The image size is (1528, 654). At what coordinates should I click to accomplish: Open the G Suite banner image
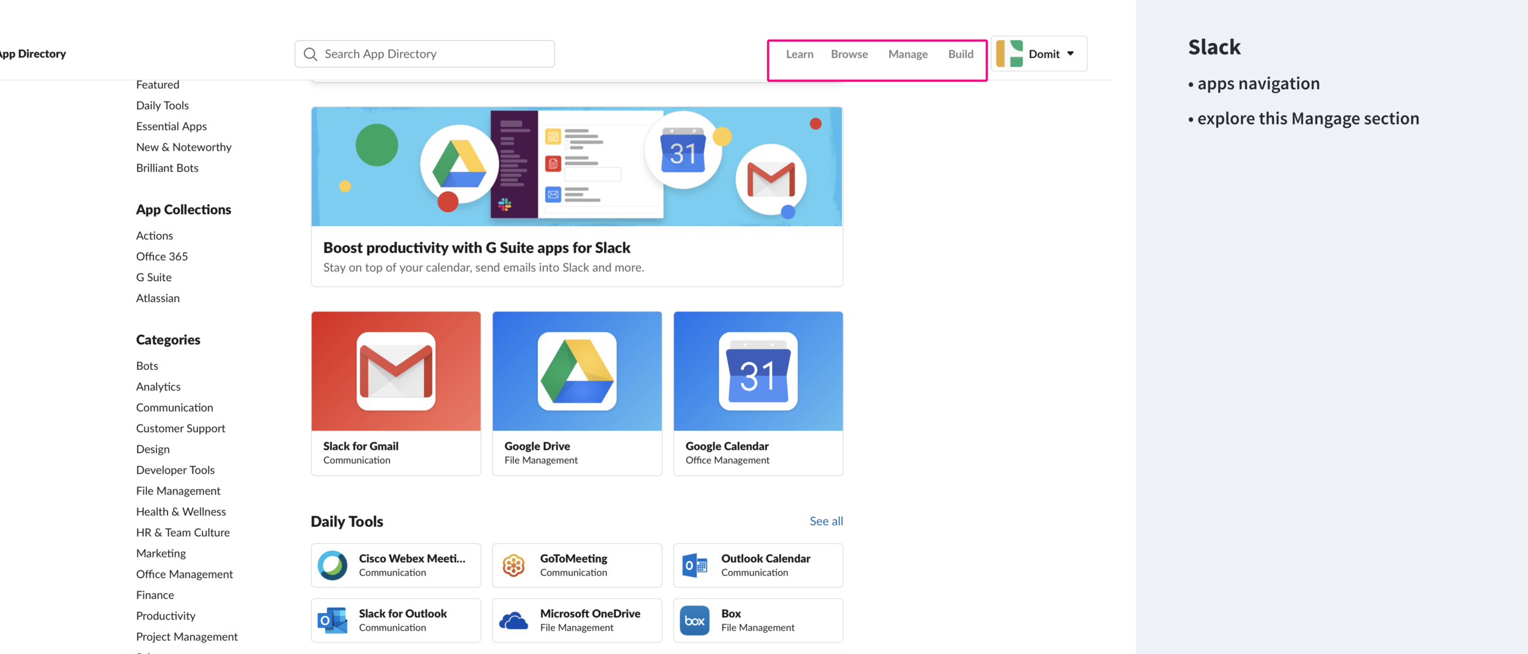[x=577, y=166]
